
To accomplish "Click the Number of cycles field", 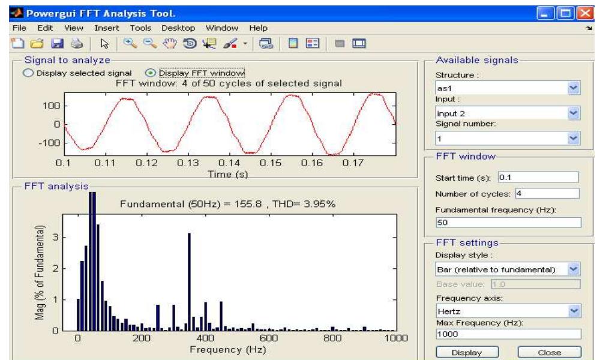I will coord(547,193).
